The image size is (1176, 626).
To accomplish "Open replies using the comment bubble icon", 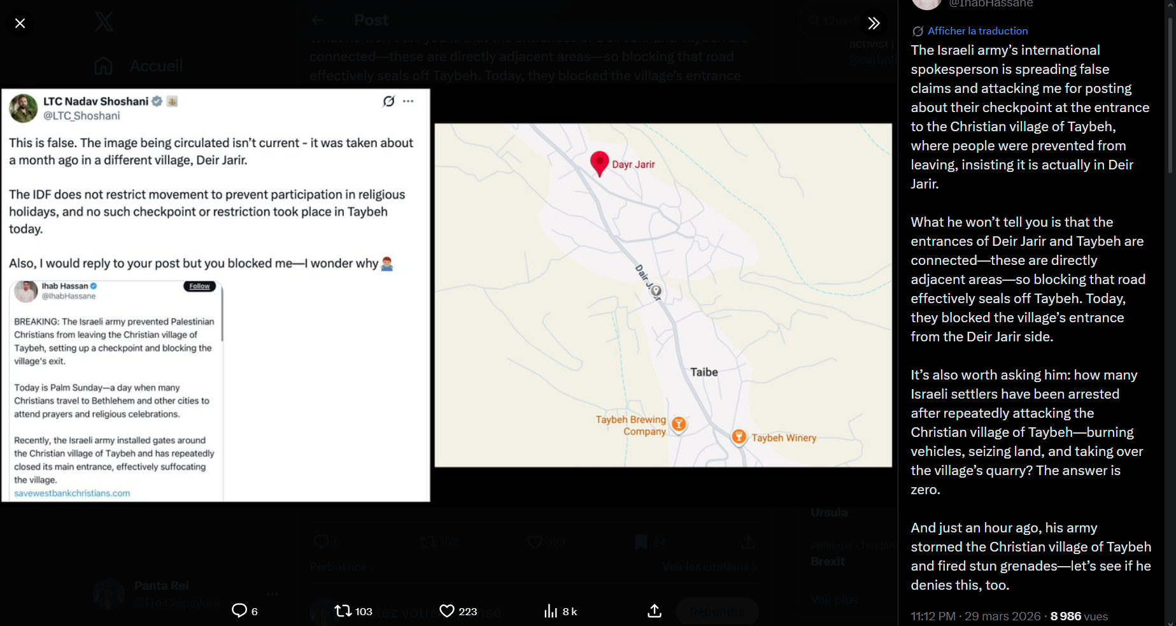I will (x=239, y=611).
